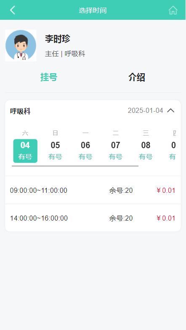Choose the 14:00:00~16:00:00 time slot
Image resolution: width=186 pixels, height=330 pixels.
coord(93,218)
